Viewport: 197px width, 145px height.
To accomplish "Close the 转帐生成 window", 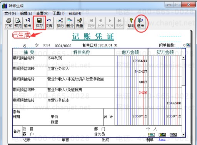I will 189,5.
